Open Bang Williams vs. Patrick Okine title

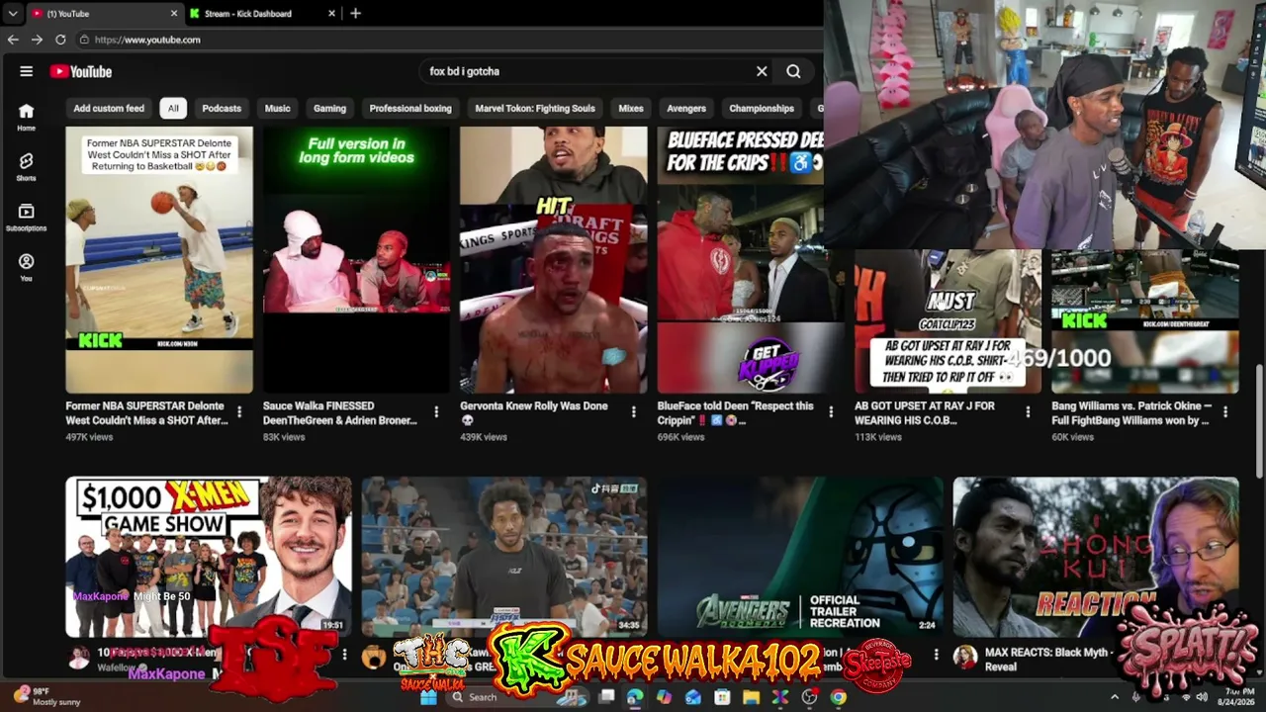point(1131,412)
